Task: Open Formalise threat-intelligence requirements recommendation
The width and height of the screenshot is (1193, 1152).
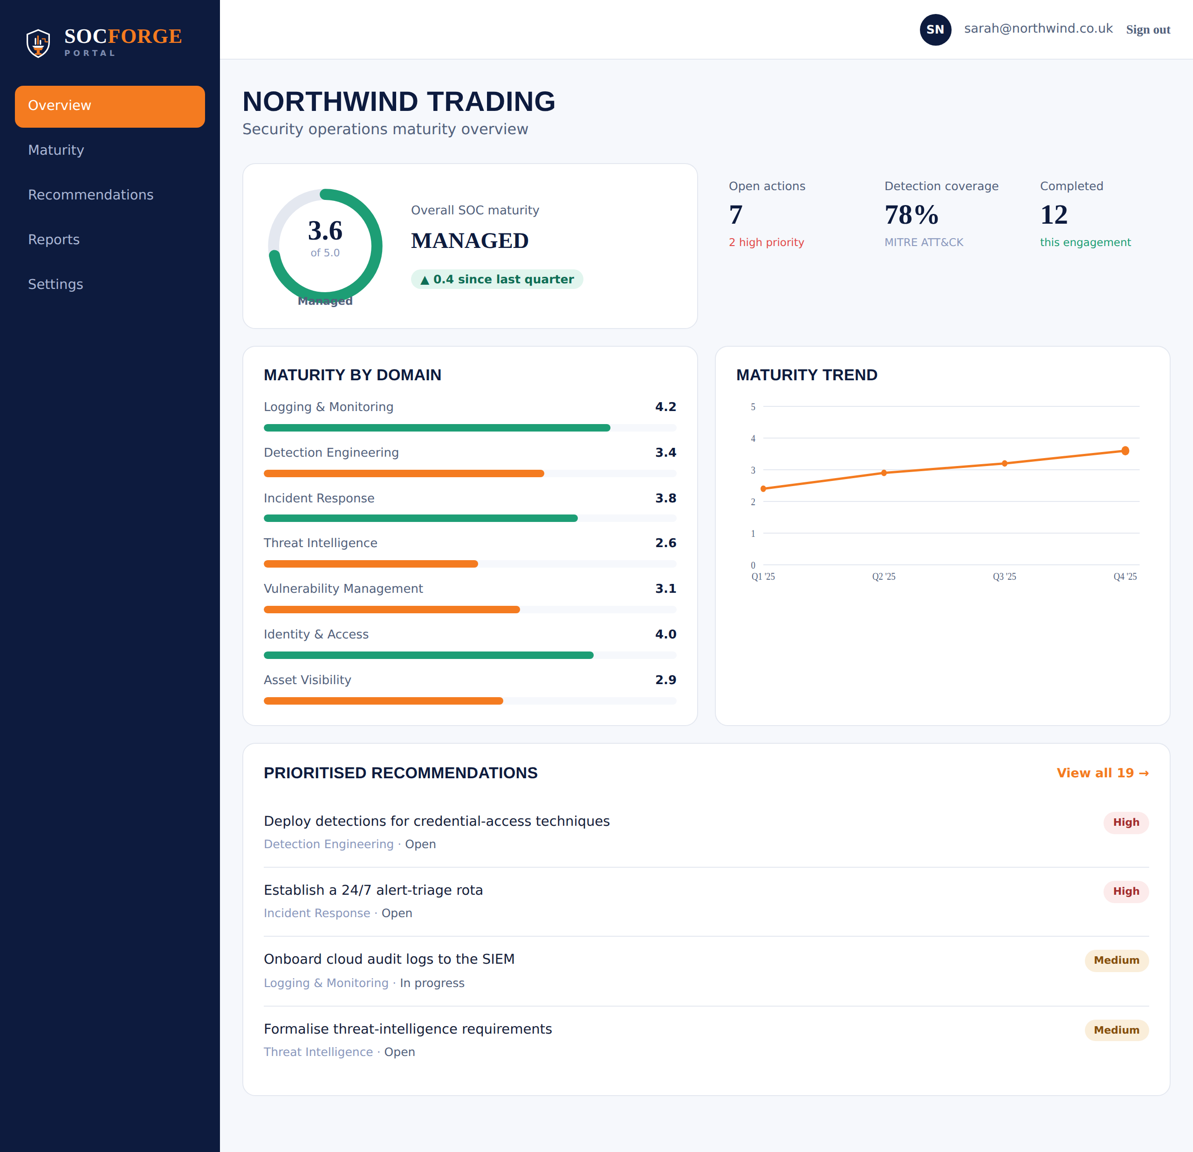Action: coord(408,1029)
